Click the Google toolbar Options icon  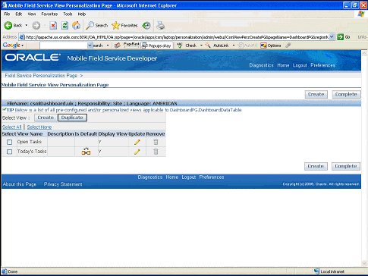tap(263, 45)
